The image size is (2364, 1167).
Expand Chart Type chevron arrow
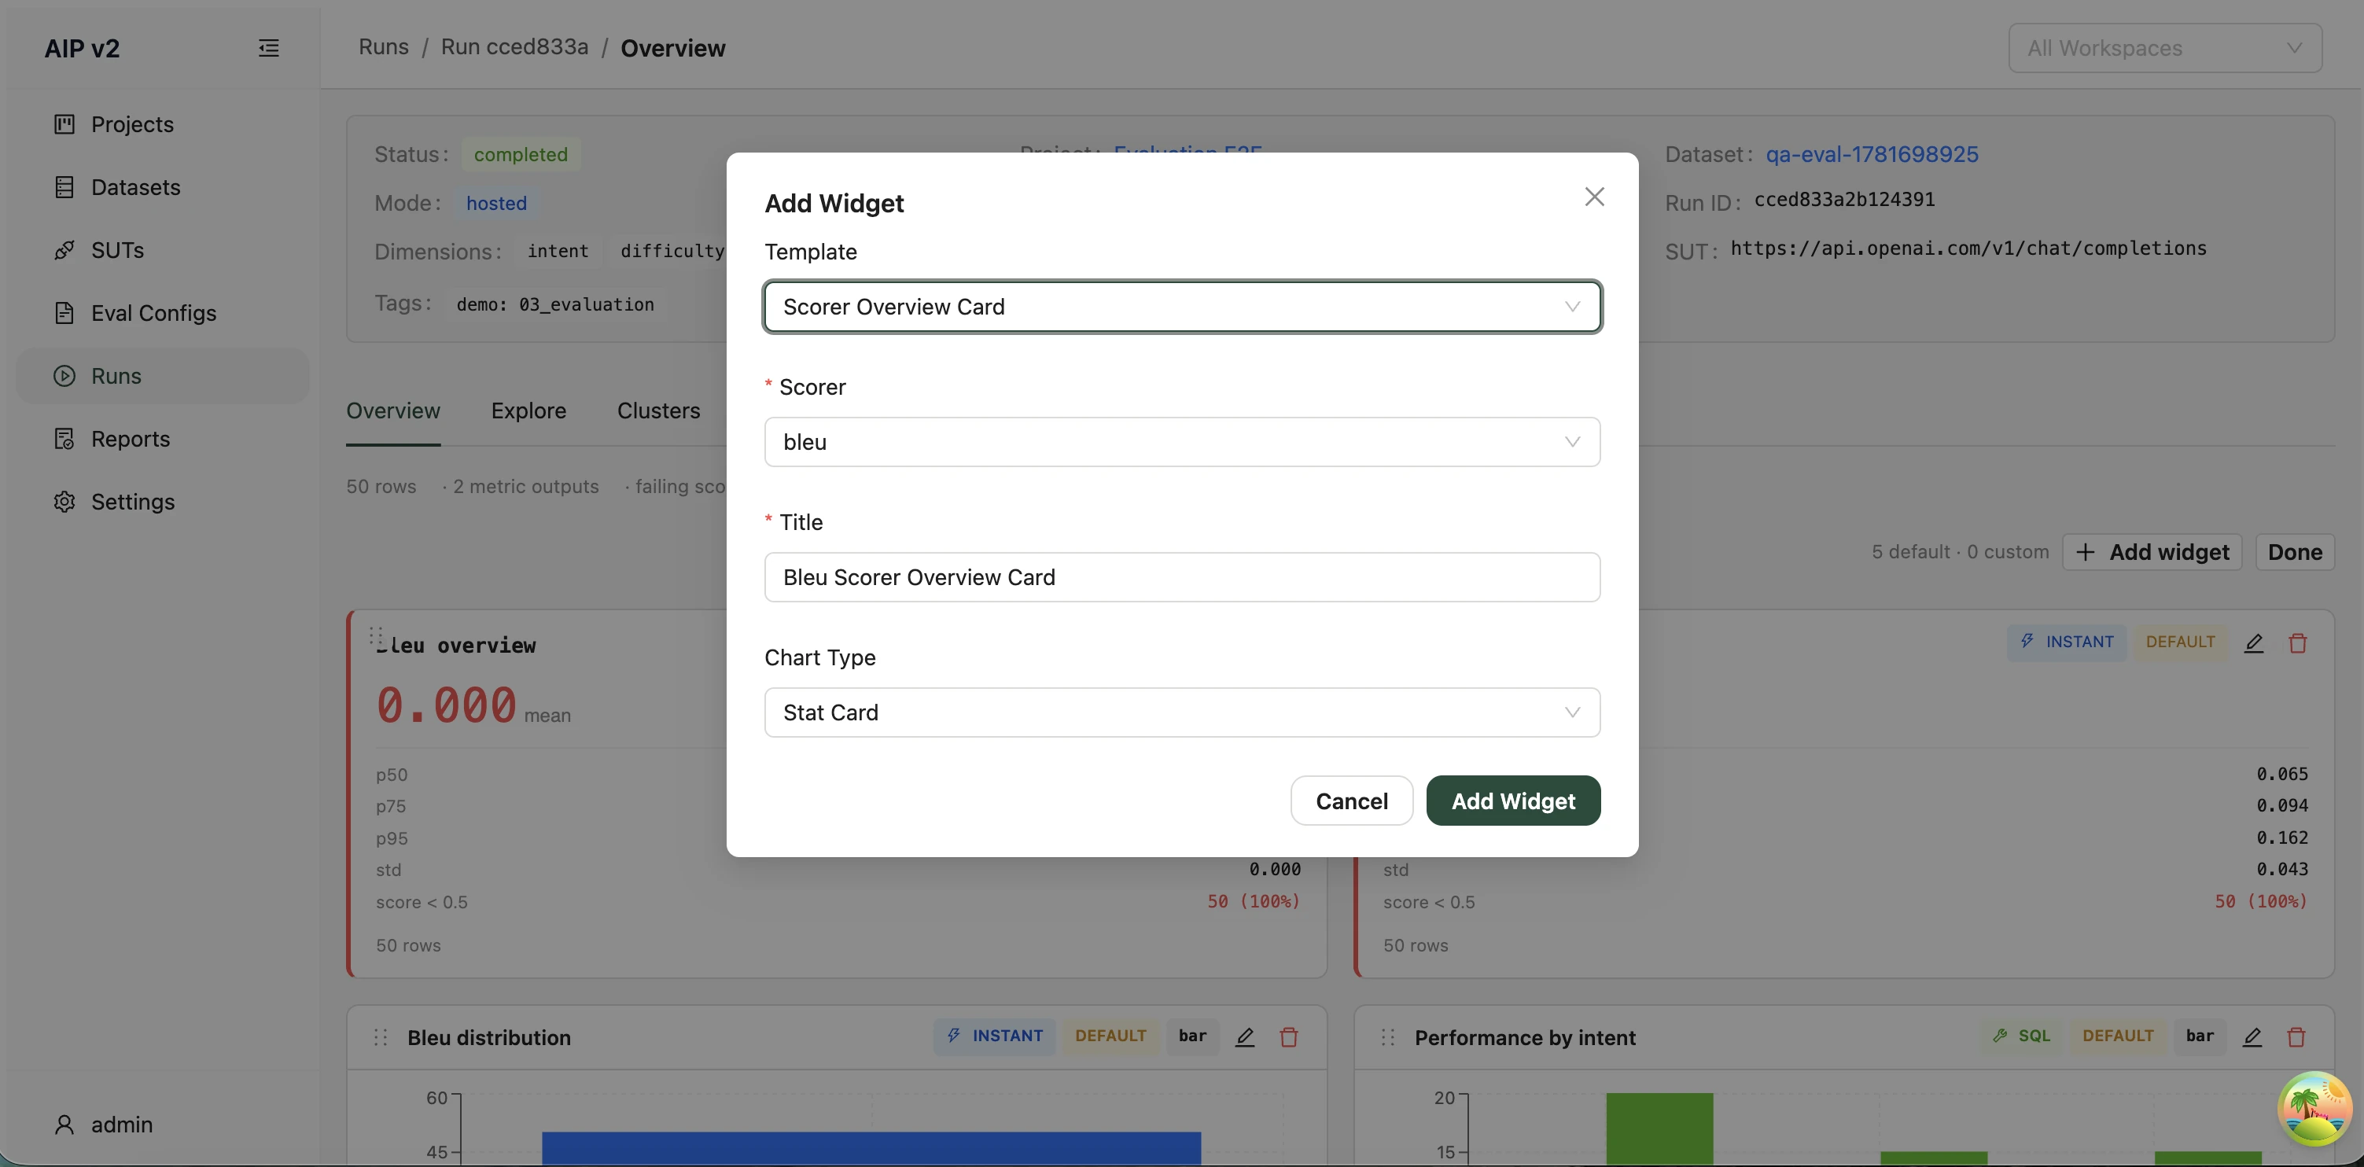(1572, 712)
